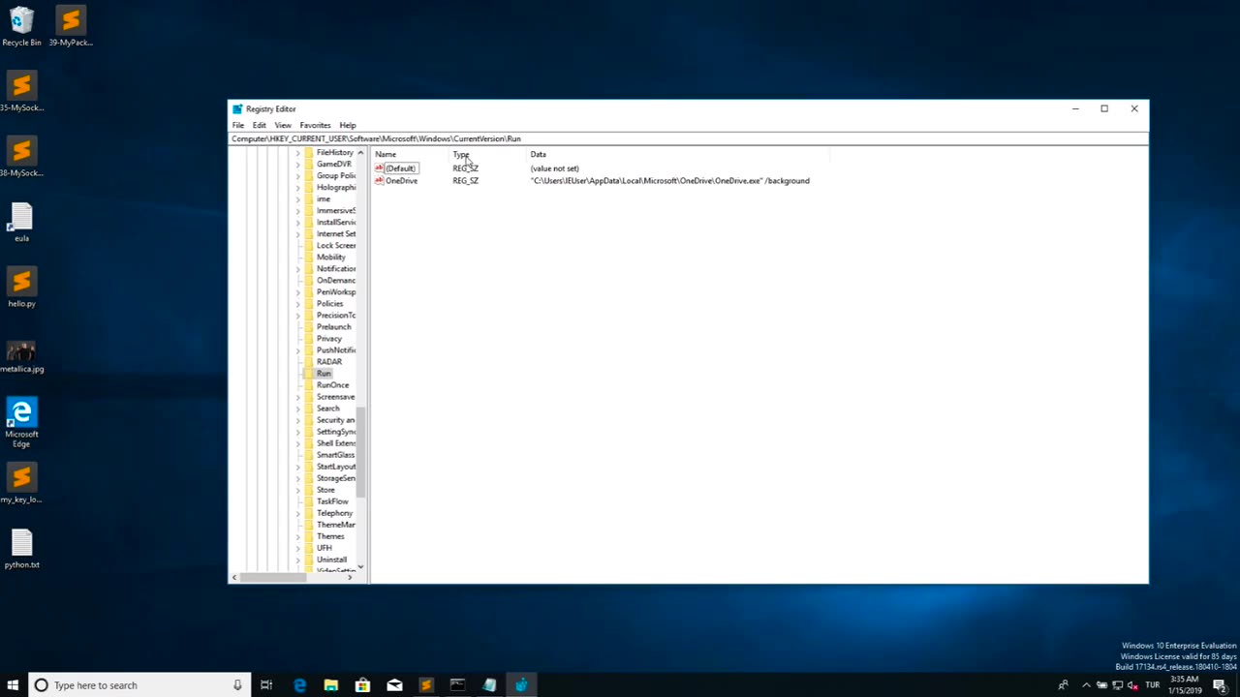Select the my_key_lo desktop file
This screenshot has width=1240, height=697.
click(x=21, y=483)
